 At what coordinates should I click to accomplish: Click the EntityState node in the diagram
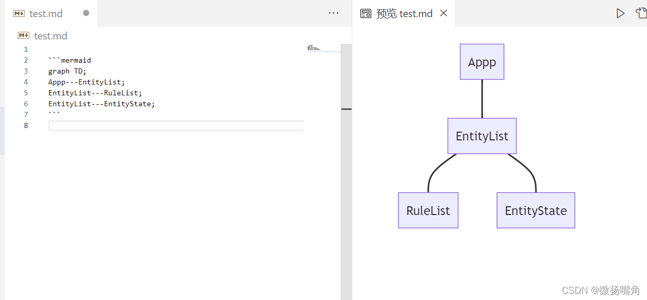point(536,210)
